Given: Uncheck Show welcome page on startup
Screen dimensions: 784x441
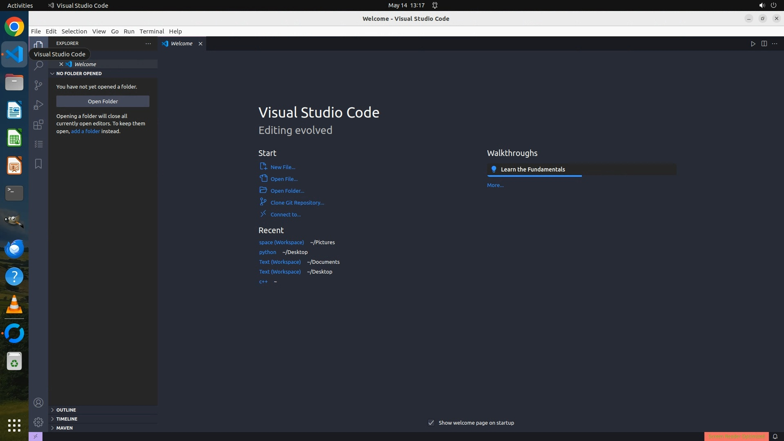Looking at the screenshot, I should click(431, 423).
